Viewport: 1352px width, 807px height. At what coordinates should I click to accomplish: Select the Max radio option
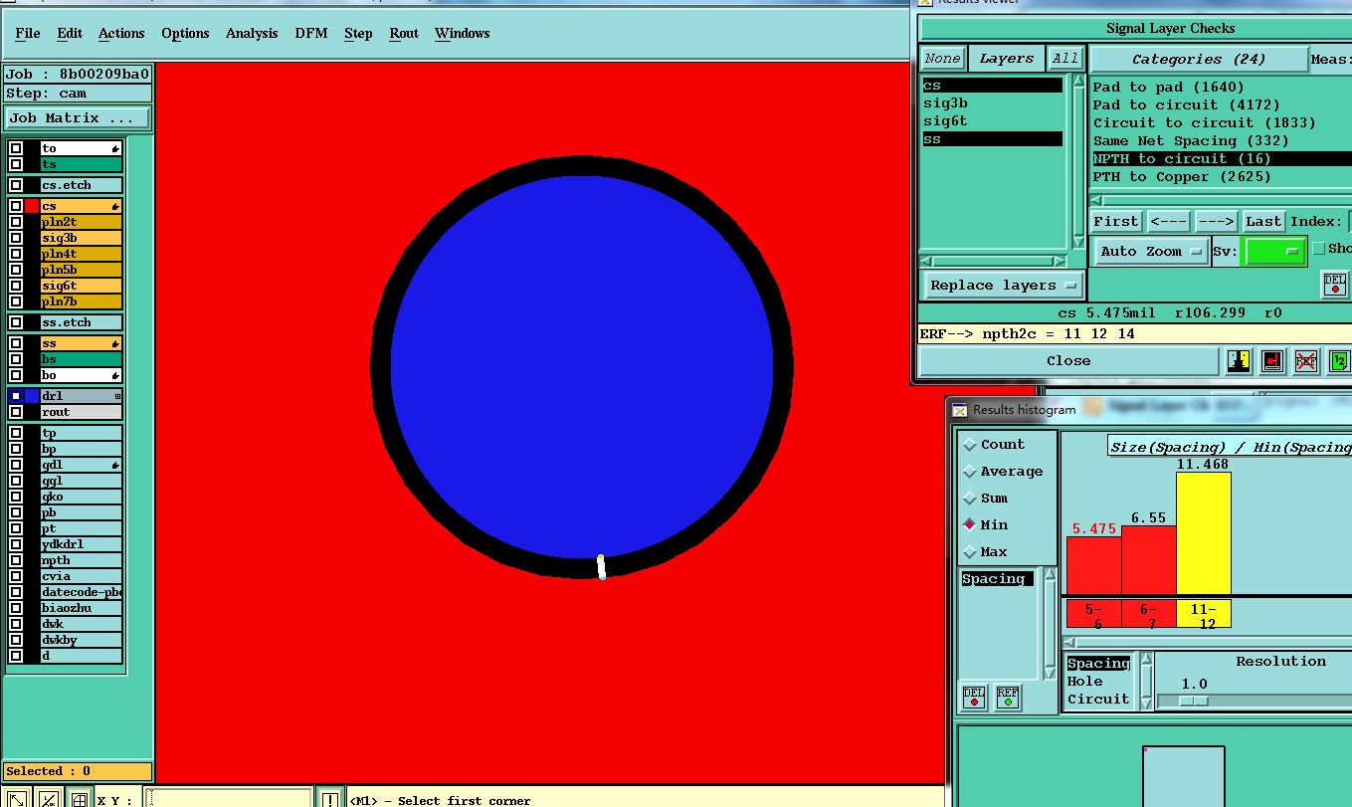(x=970, y=551)
